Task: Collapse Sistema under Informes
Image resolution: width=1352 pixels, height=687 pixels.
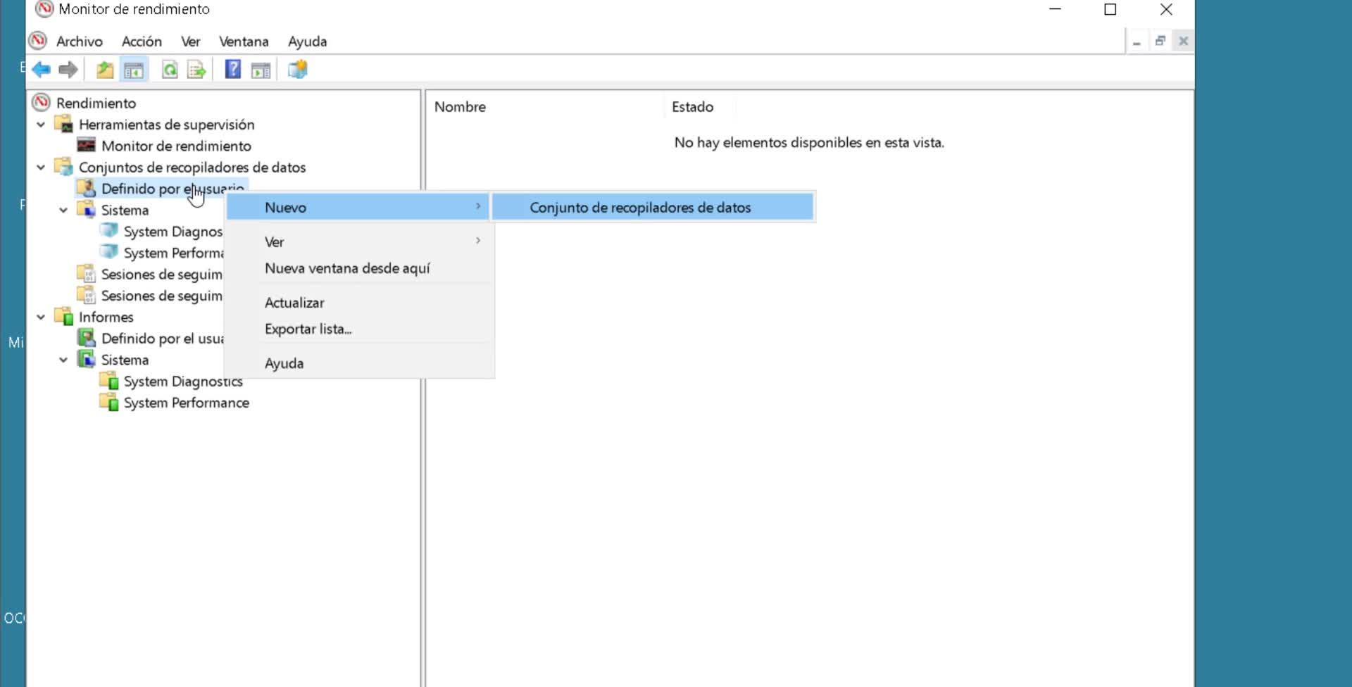Action: tap(63, 360)
